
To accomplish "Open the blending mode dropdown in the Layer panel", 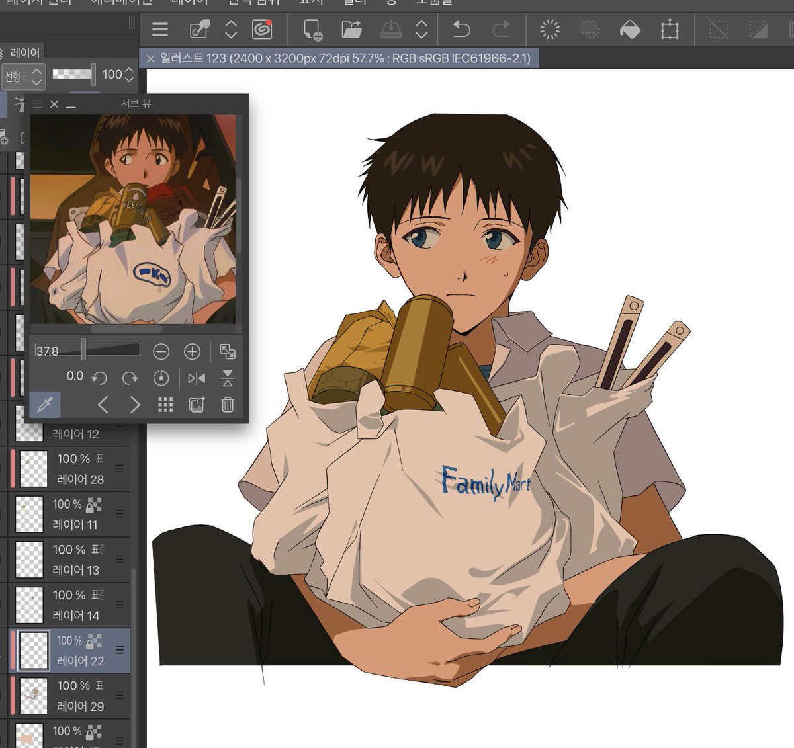I will pyautogui.click(x=24, y=77).
